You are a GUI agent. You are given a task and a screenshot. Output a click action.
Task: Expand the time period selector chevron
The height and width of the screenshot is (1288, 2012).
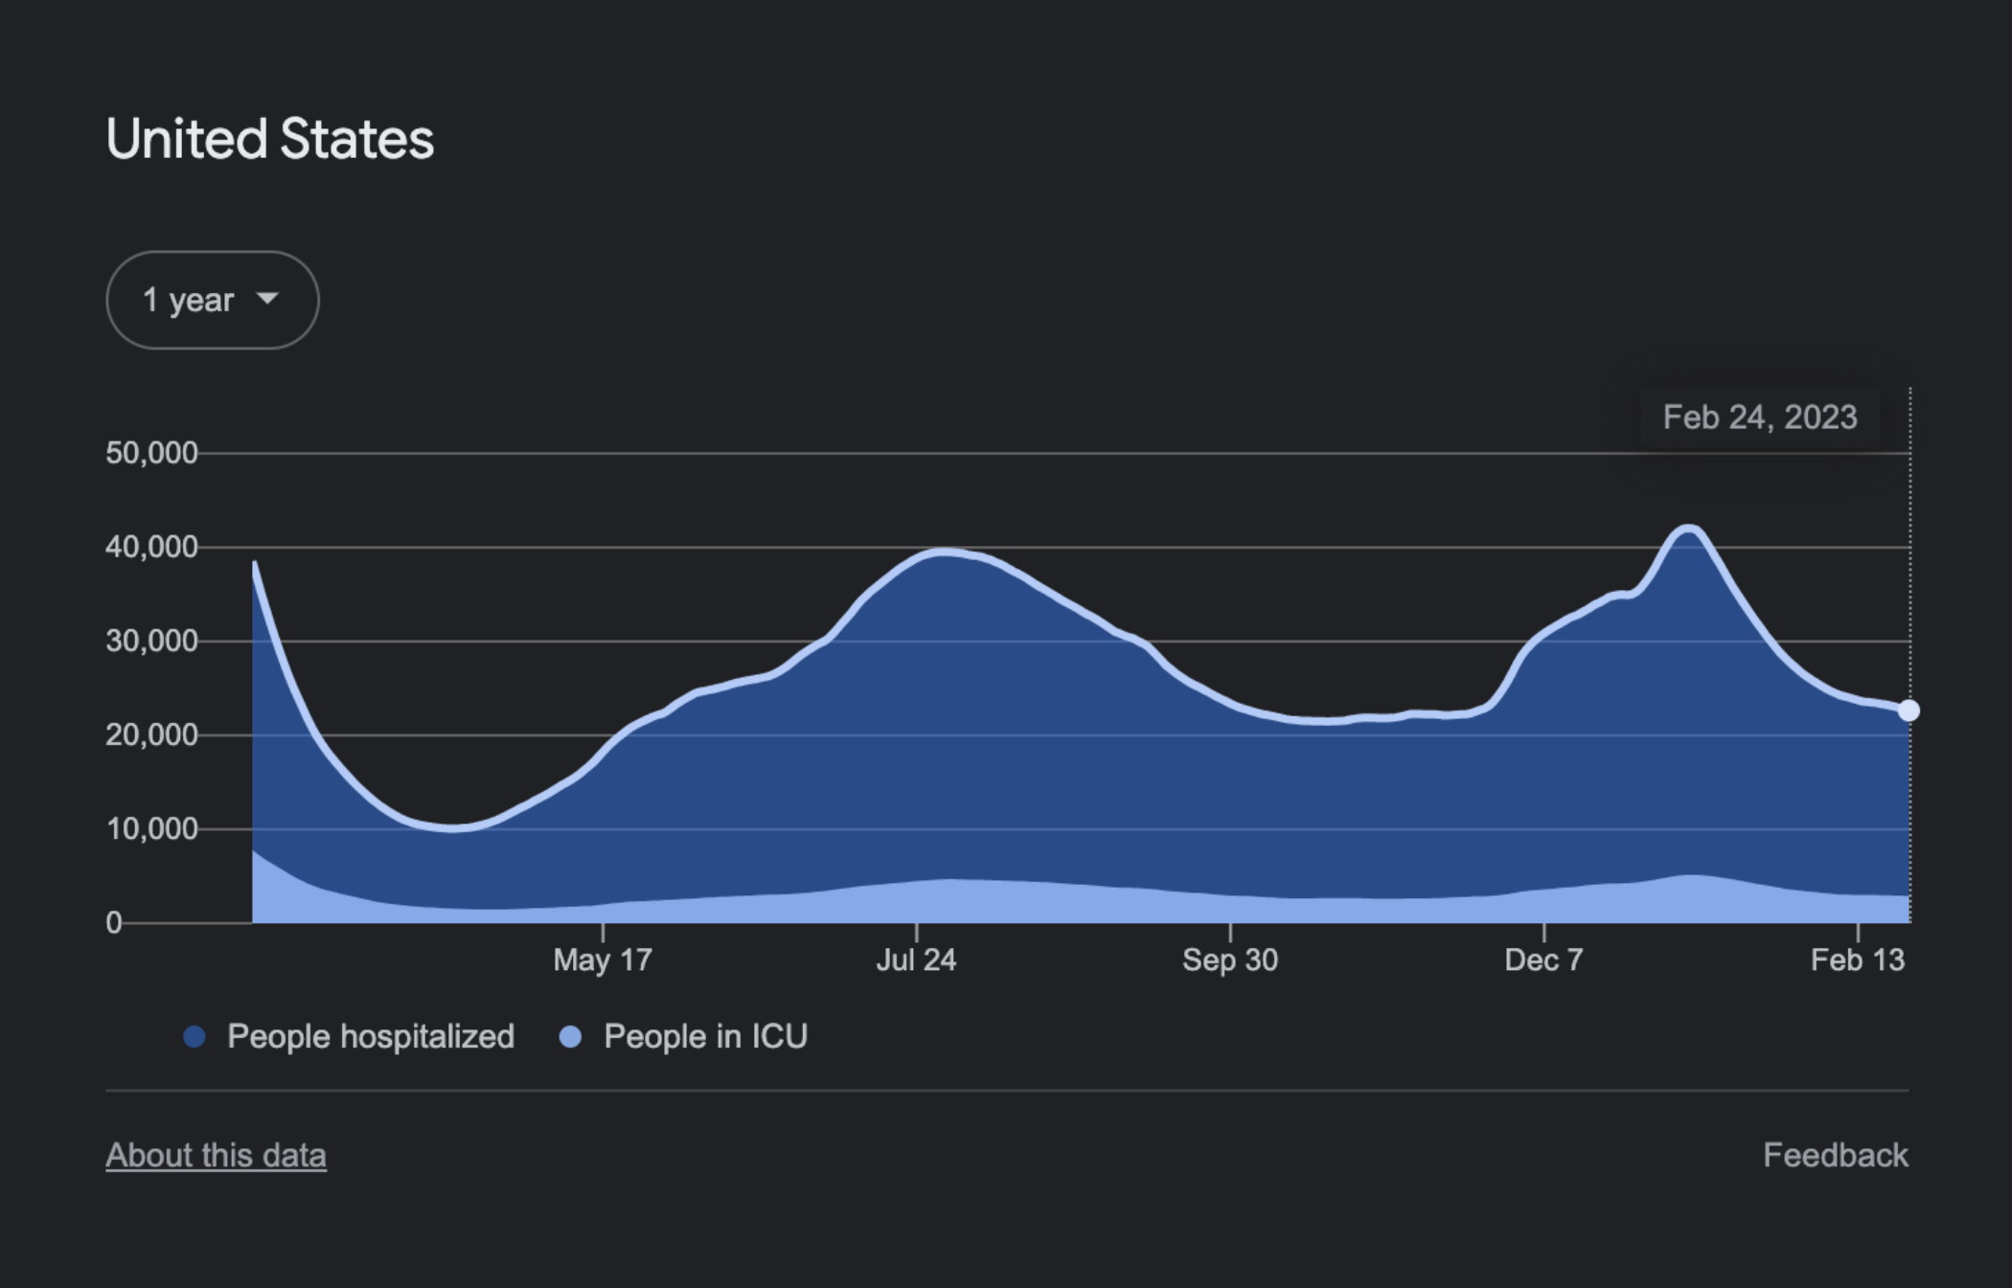268,299
